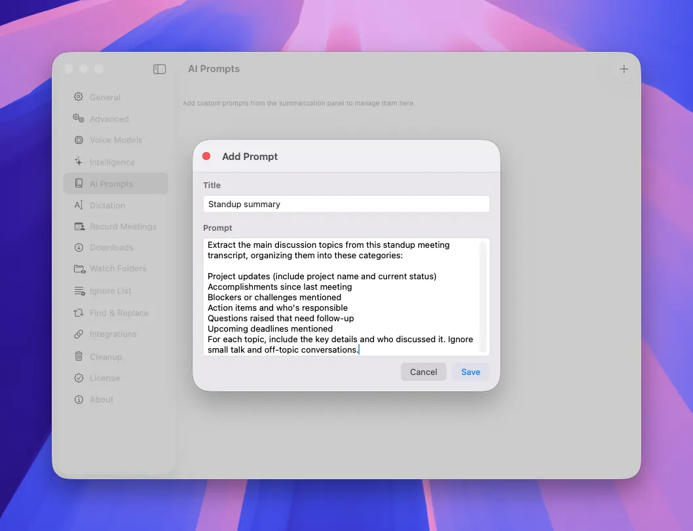Click the 'Blockers or challenges mentioned' line
Image resolution: width=693 pixels, height=531 pixels.
coord(274,298)
